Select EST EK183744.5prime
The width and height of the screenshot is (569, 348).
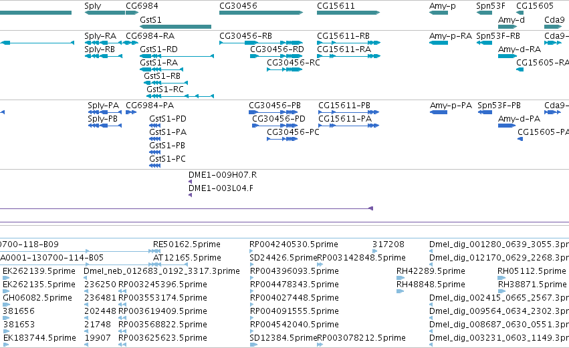pyautogui.click(x=5, y=345)
